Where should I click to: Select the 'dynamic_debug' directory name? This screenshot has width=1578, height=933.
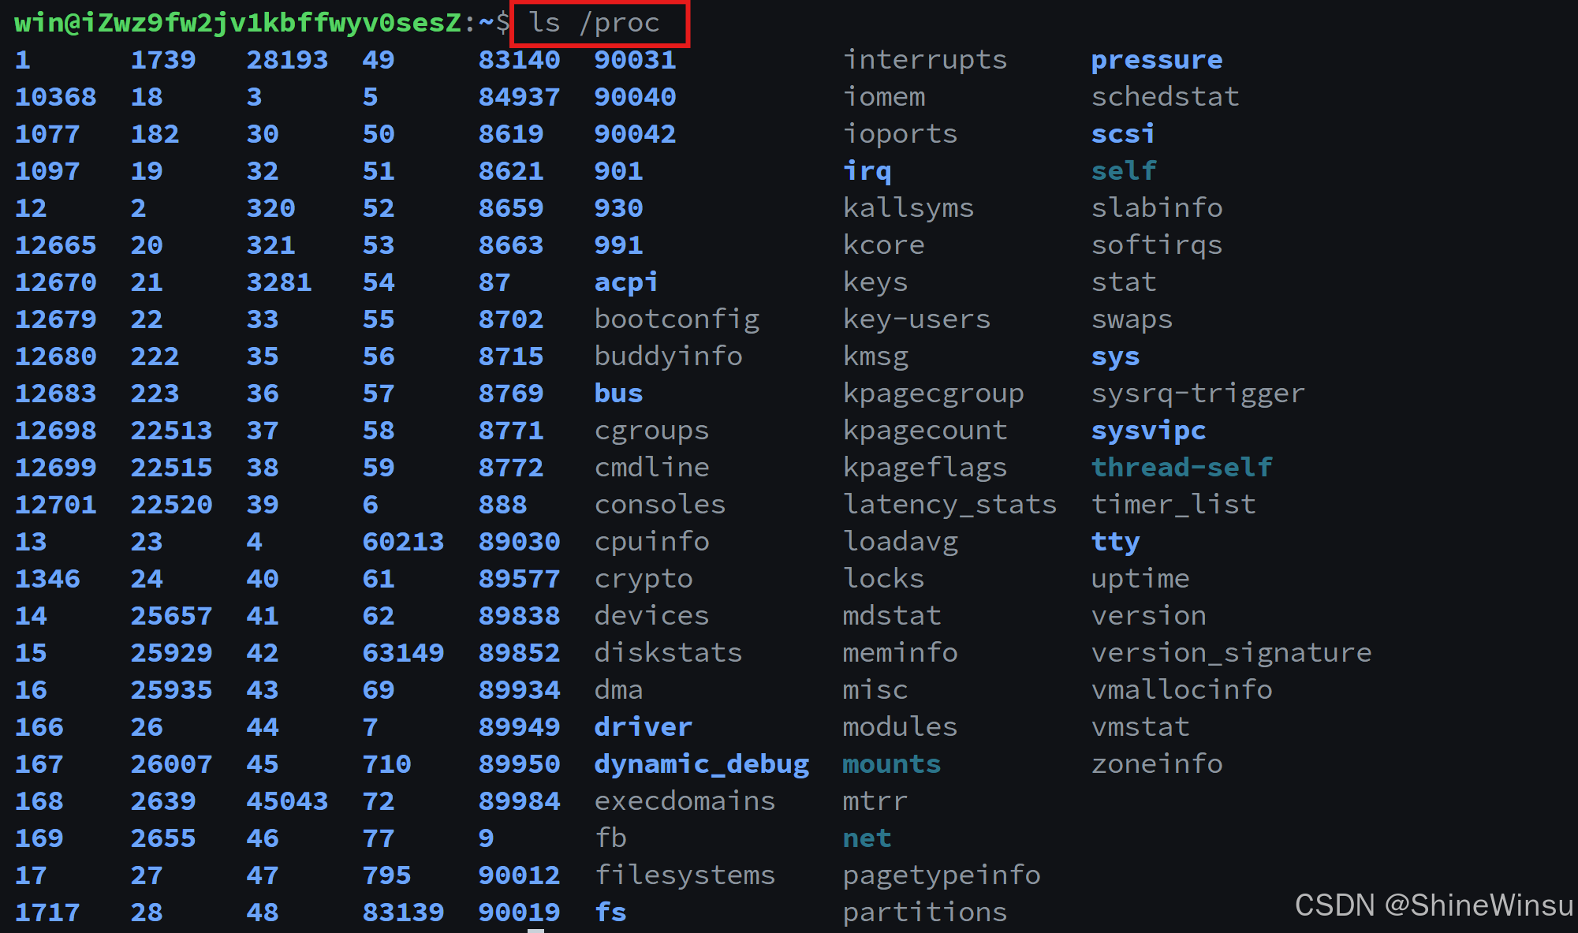click(x=701, y=764)
